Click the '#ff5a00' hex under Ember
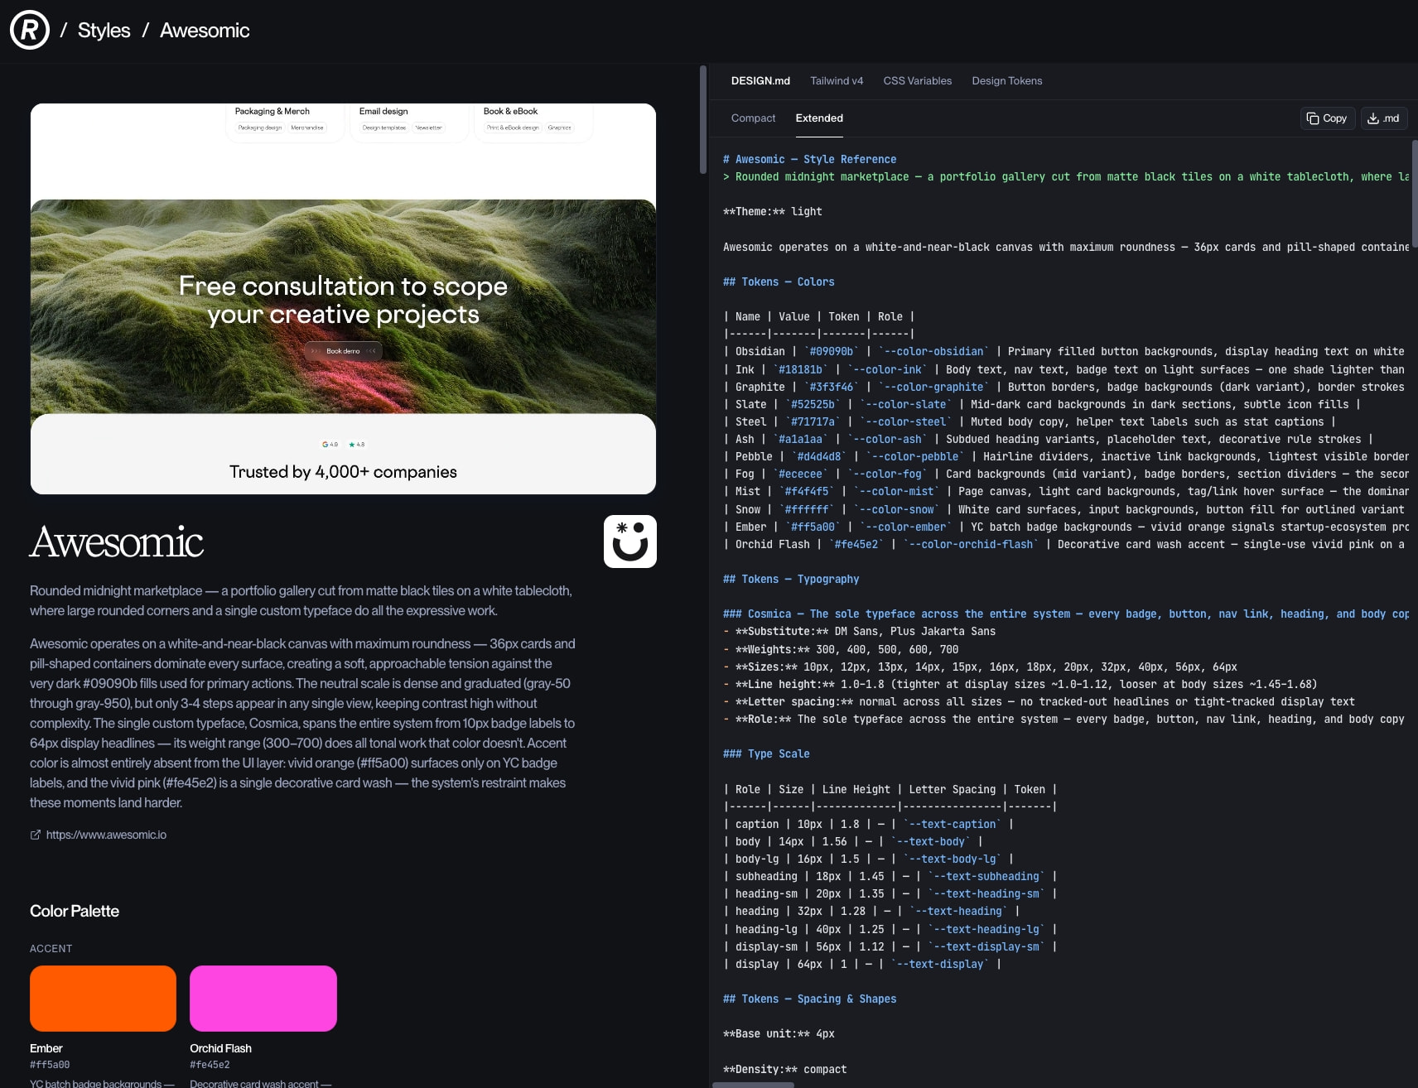 pos(50,1065)
